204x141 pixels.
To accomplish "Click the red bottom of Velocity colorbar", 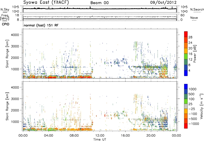I will pos(186,126).
